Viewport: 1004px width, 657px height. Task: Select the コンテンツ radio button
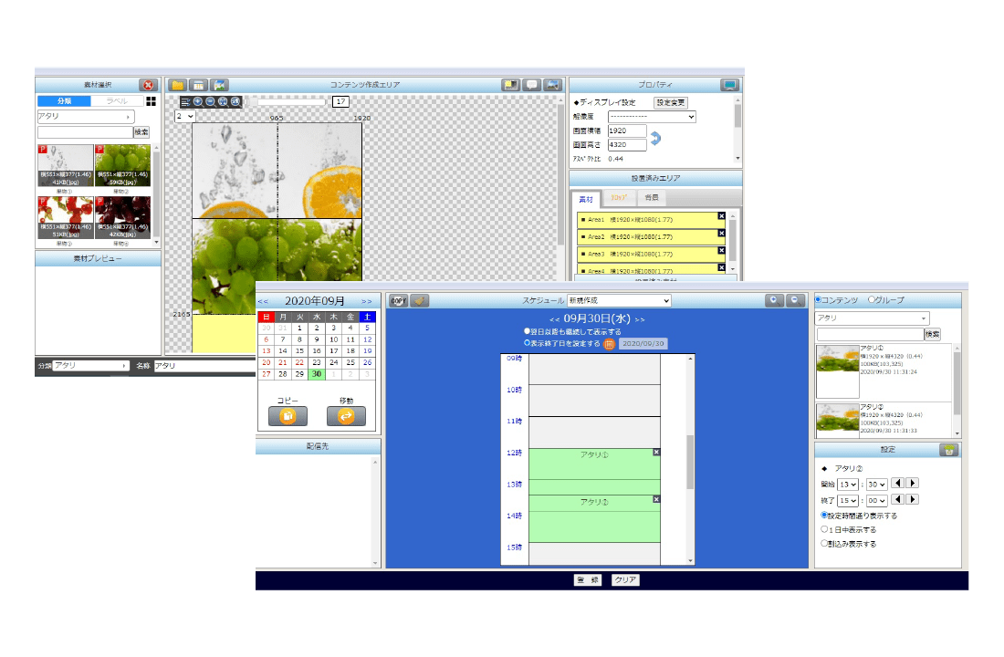coord(819,299)
